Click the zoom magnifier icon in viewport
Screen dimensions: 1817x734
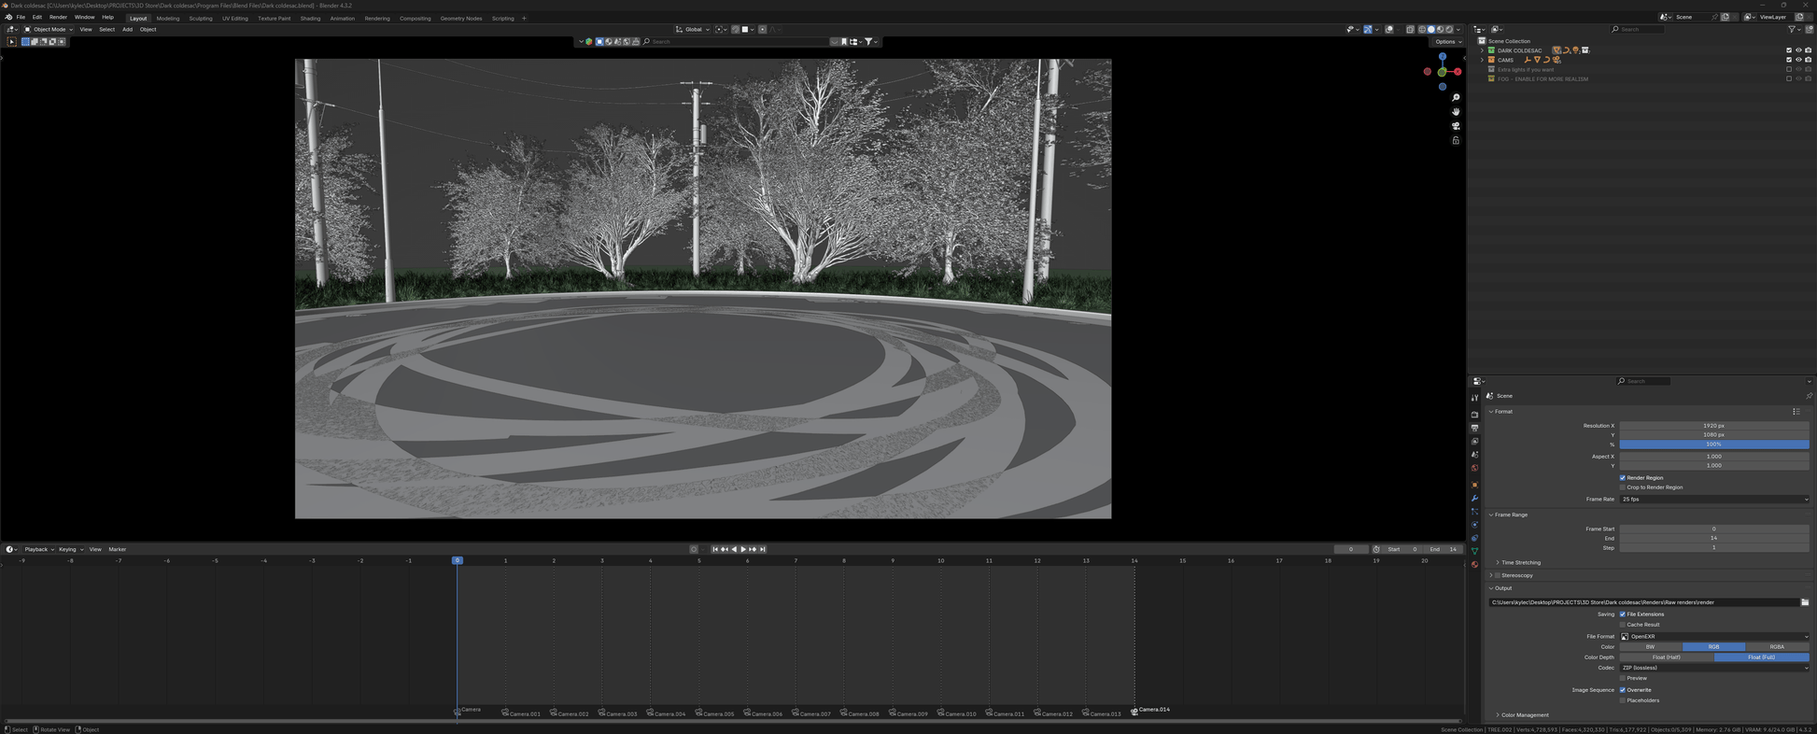click(1456, 97)
